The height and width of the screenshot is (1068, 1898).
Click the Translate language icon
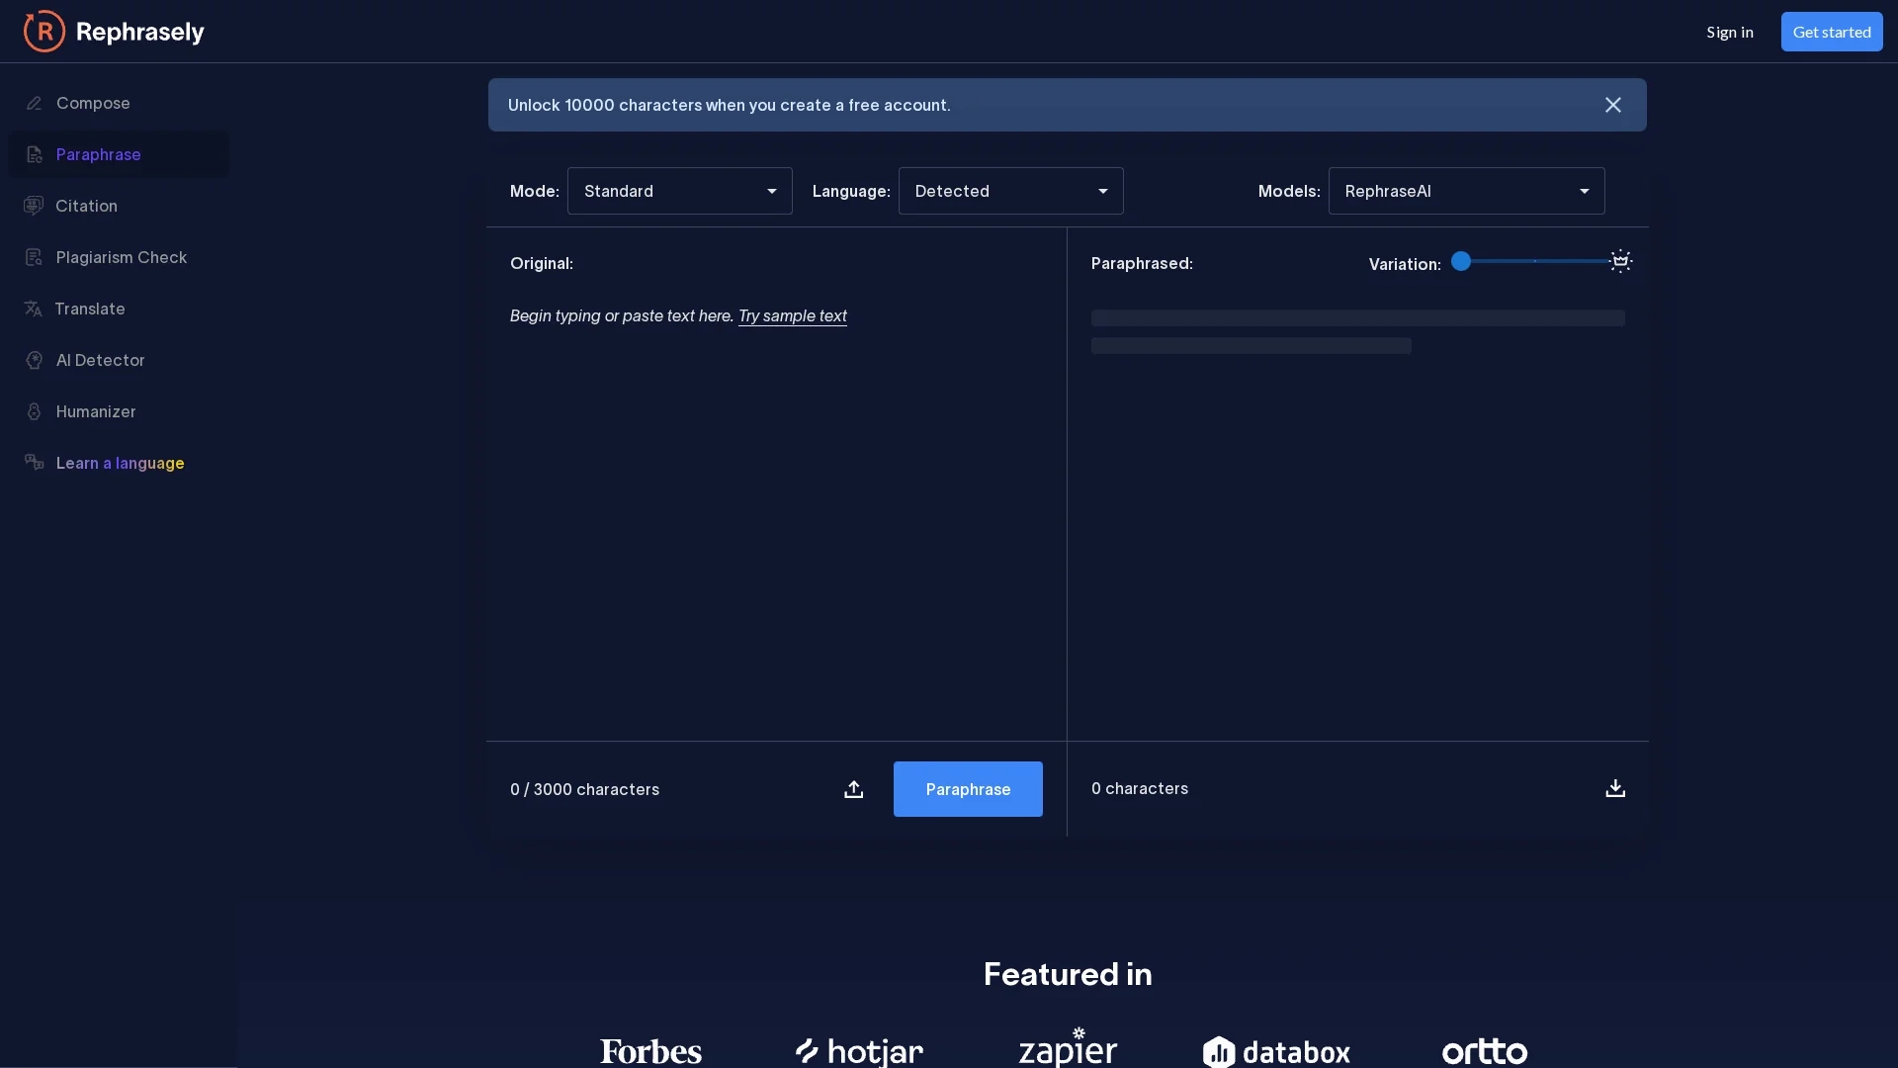coord(33,309)
